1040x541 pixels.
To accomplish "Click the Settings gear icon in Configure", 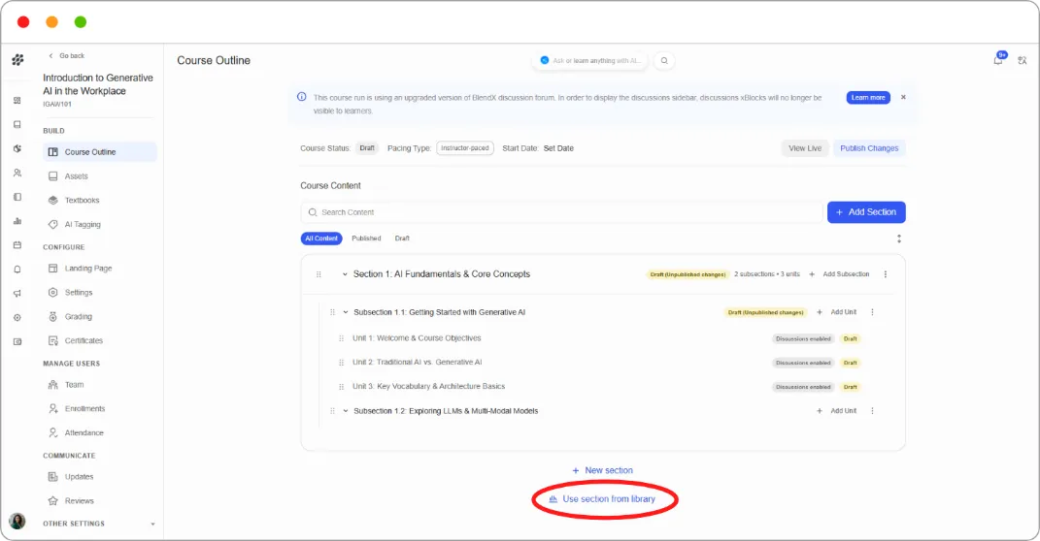I will (53, 292).
